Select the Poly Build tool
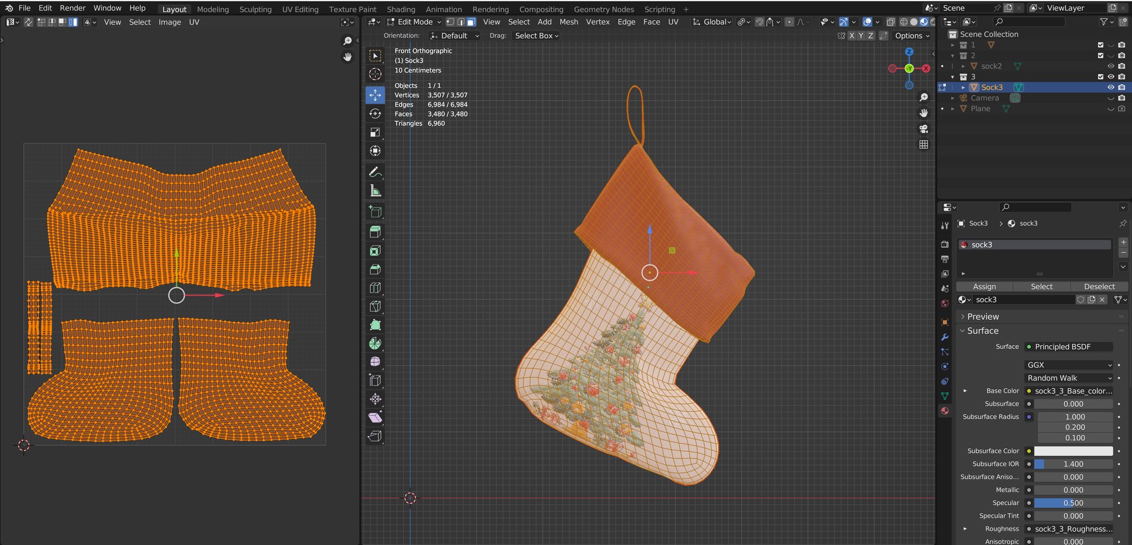Screen dimensions: 1132x545 click(x=375, y=325)
